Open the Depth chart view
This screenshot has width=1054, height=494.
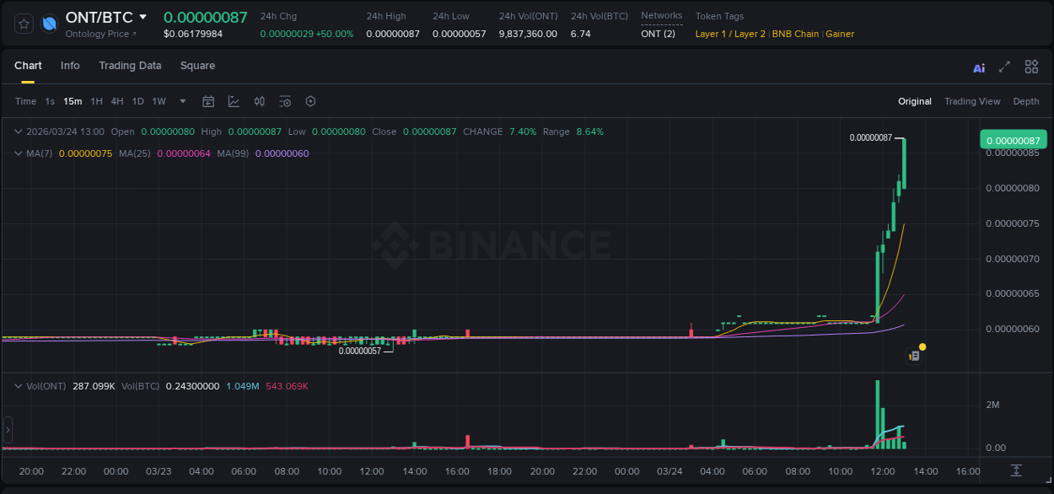[x=1025, y=101]
